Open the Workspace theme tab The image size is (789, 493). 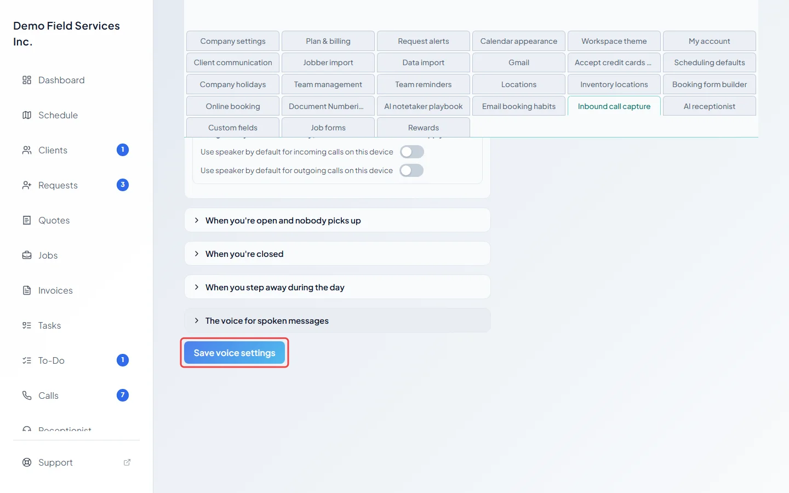(x=614, y=41)
